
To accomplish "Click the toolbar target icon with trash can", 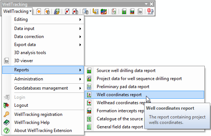I will [47, 11].
